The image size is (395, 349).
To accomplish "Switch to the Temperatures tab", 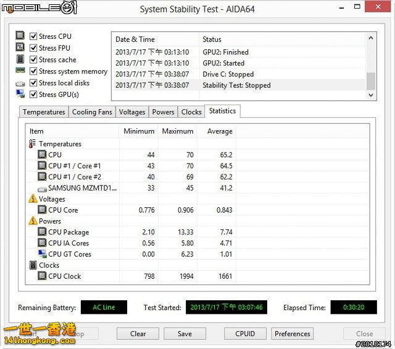I will tap(44, 112).
